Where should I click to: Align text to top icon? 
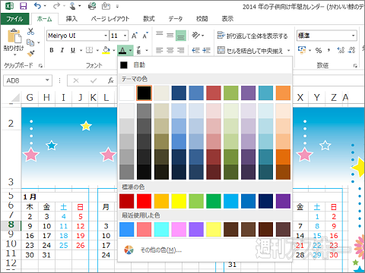[160, 34]
